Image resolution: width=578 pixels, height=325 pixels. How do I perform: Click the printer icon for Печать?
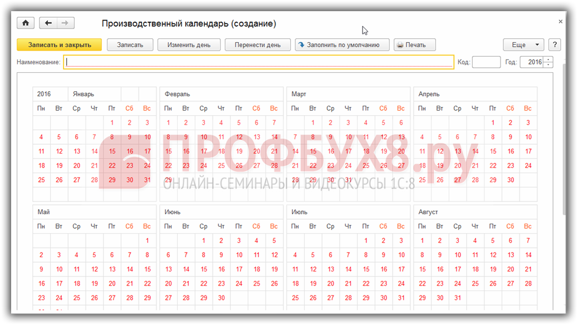pyautogui.click(x=400, y=45)
